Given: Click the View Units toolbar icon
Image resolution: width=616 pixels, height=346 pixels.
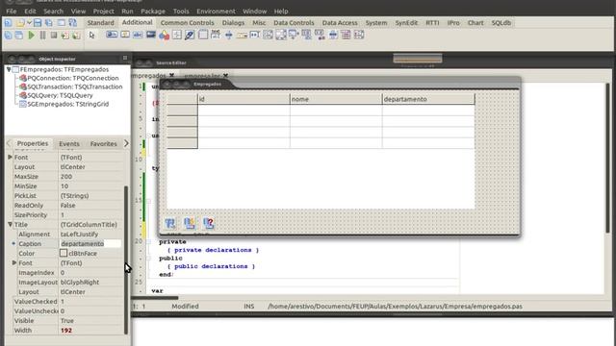Looking at the screenshot, I should [9, 36].
